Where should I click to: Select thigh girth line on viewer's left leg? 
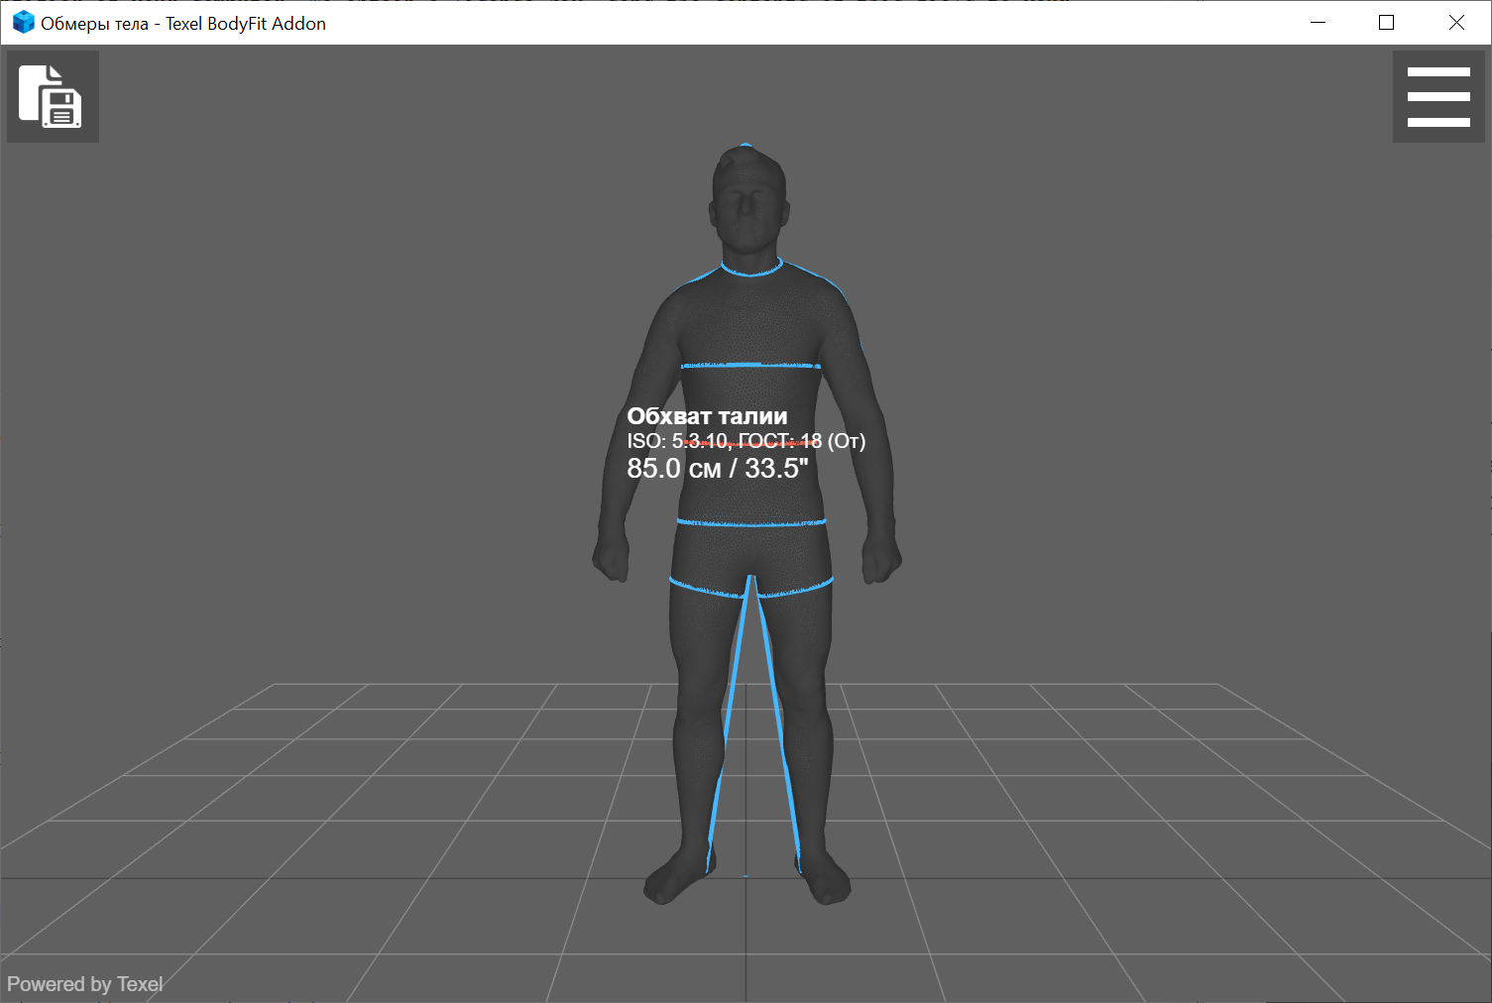(706, 592)
